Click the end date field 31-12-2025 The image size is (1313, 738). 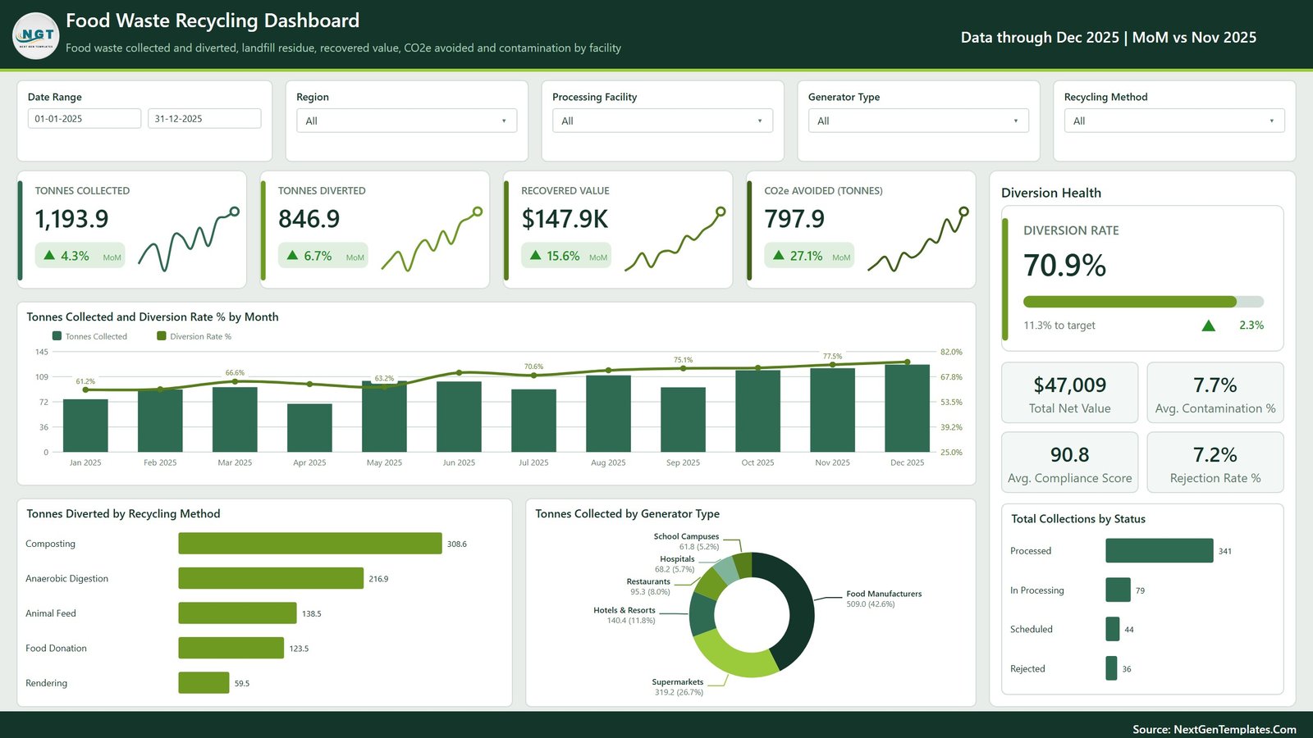(204, 118)
